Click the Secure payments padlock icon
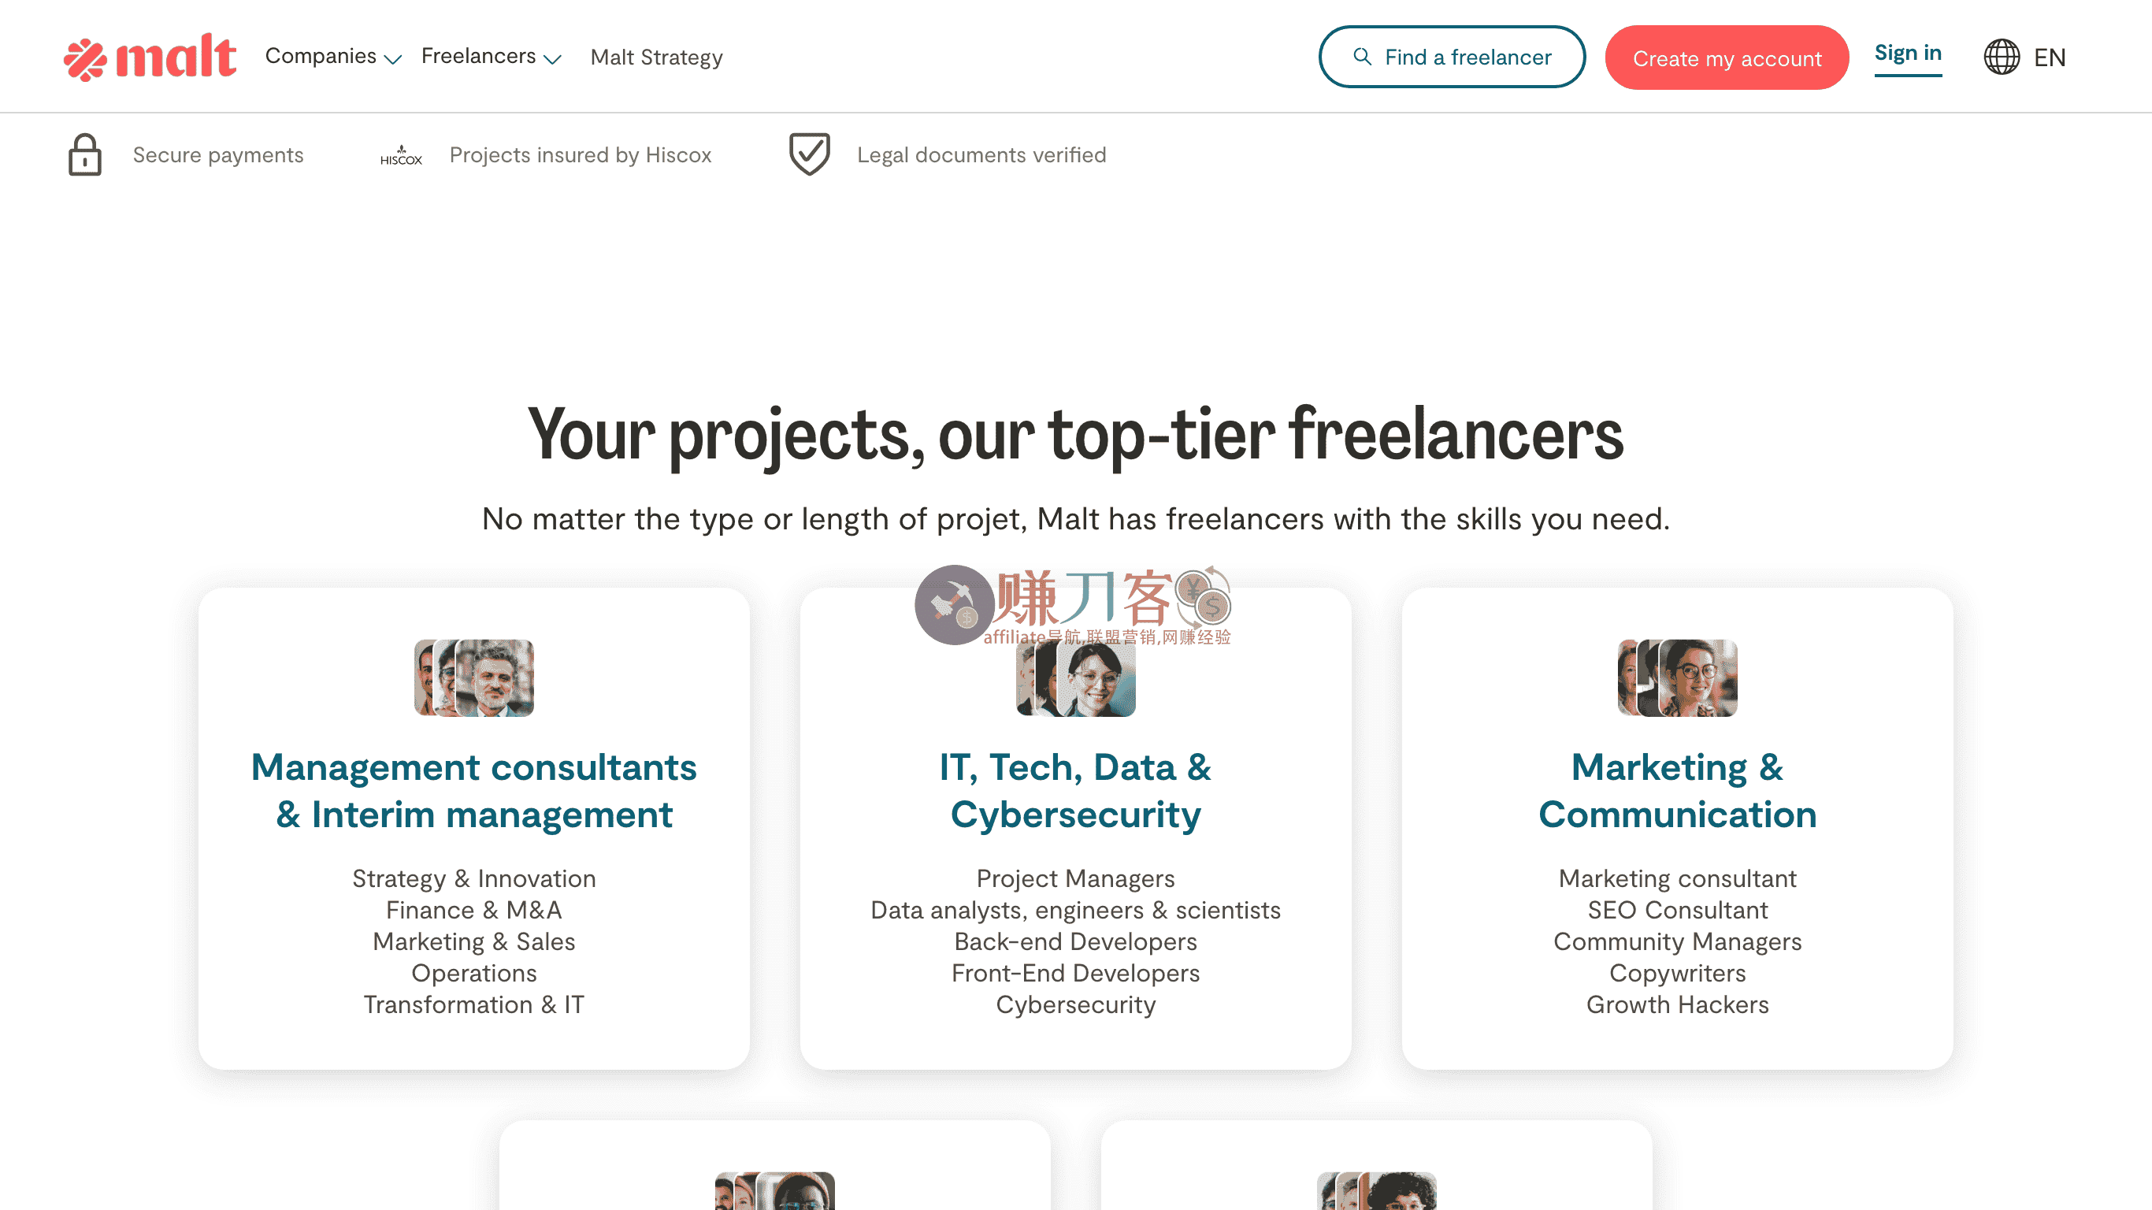The image size is (2152, 1210). pos(84,154)
